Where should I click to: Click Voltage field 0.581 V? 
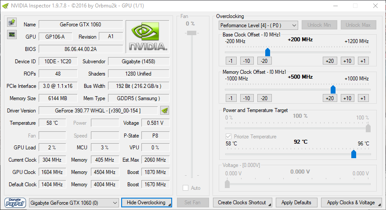(155, 123)
